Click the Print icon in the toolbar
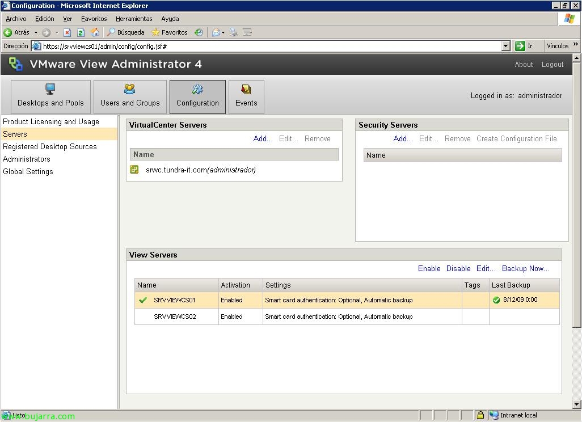582x422 pixels. (234, 33)
